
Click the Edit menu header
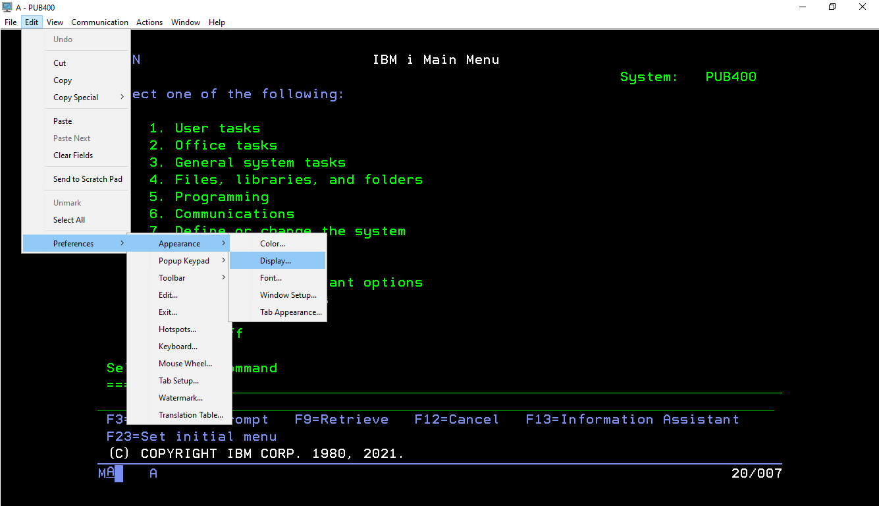pyautogui.click(x=32, y=22)
